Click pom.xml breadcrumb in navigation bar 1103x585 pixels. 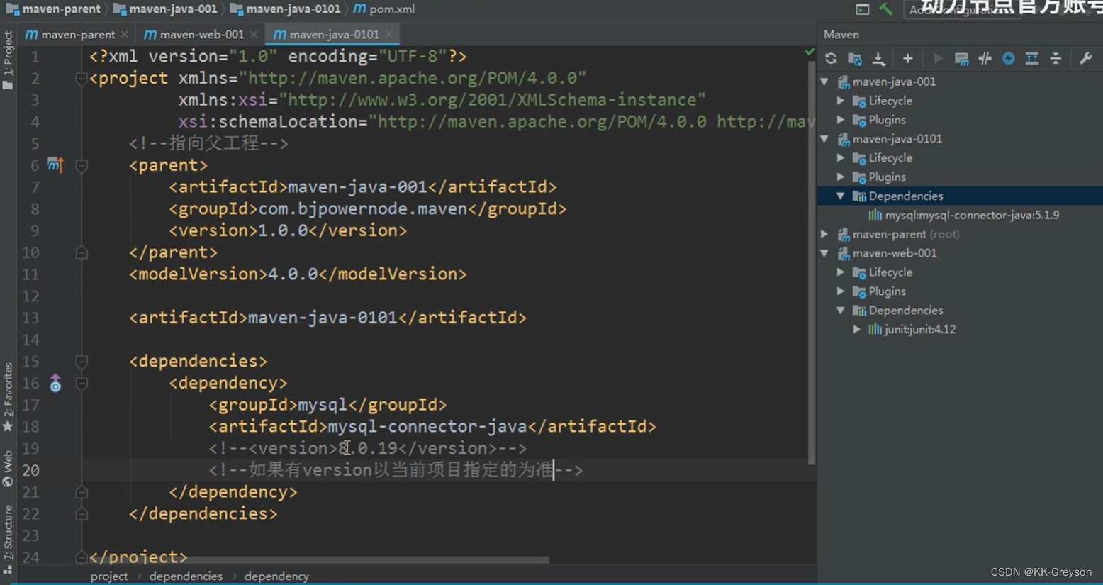pyautogui.click(x=384, y=9)
